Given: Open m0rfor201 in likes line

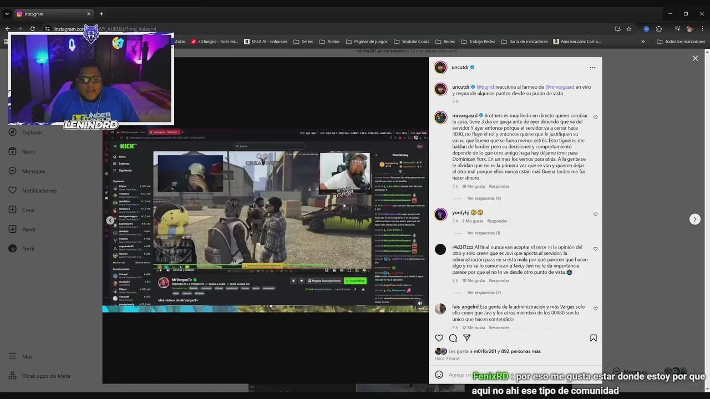Looking at the screenshot, I should tap(485, 351).
